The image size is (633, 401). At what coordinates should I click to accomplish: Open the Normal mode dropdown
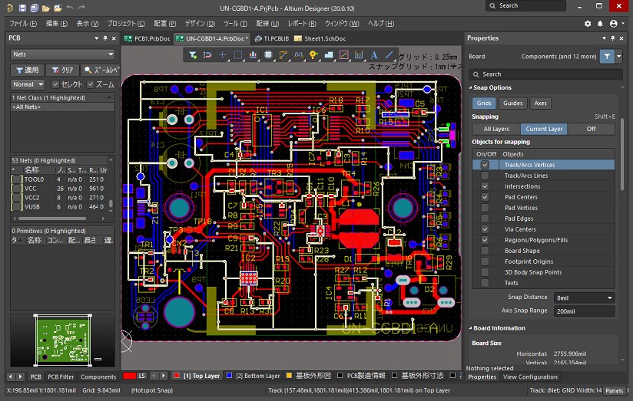click(27, 84)
